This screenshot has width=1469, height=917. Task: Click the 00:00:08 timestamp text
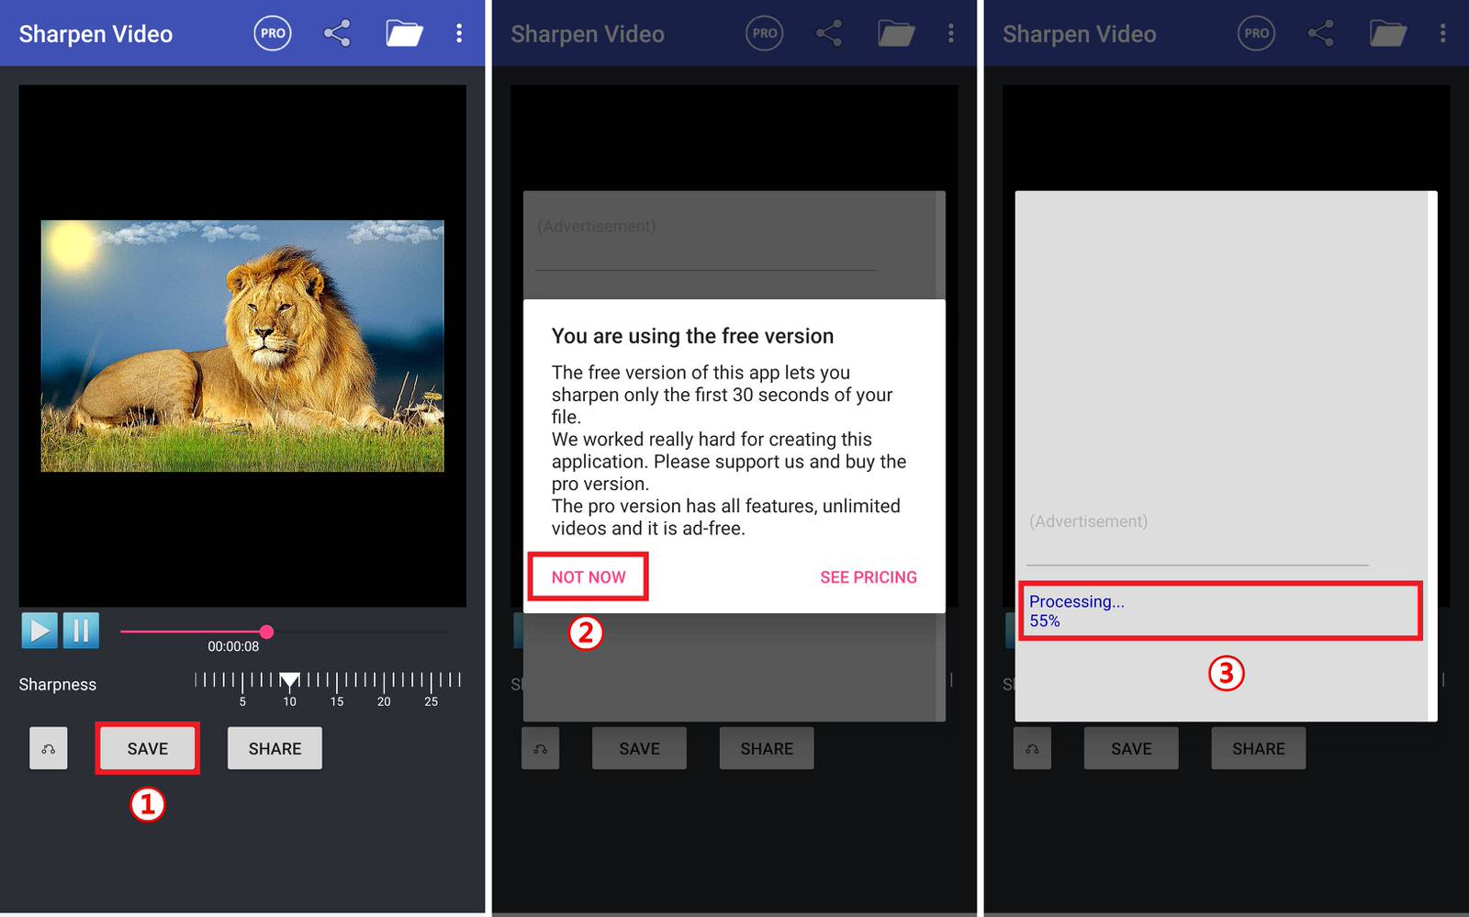tap(233, 646)
